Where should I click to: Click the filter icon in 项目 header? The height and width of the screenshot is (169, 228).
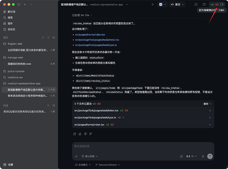[48, 38]
